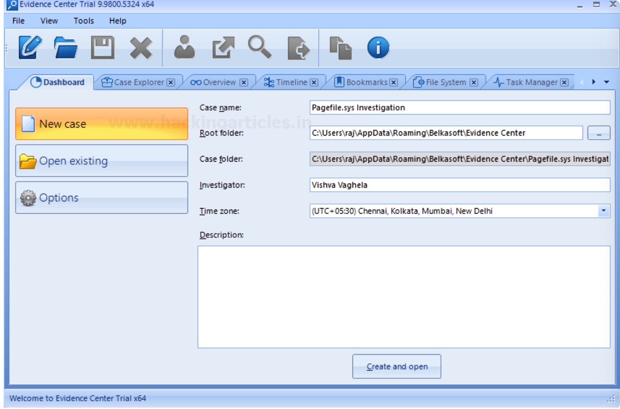The width and height of the screenshot is (620, 409).
Task: Click the blue info toolbar icon
Action: (x=378, y=48)
